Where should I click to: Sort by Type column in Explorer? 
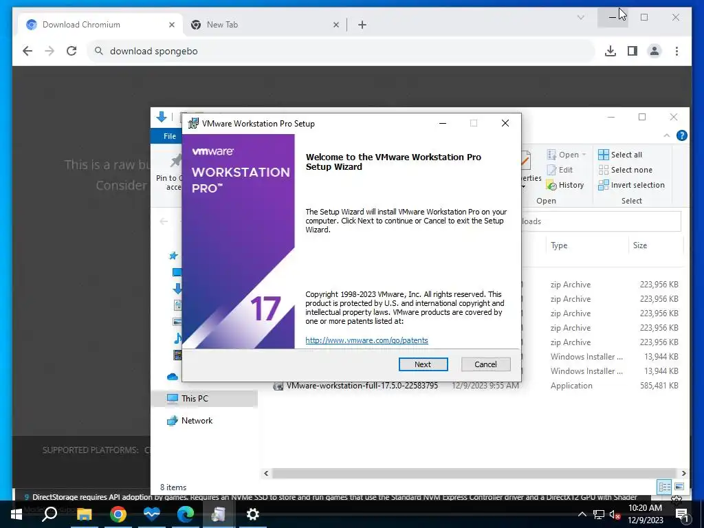pos(587,245)
